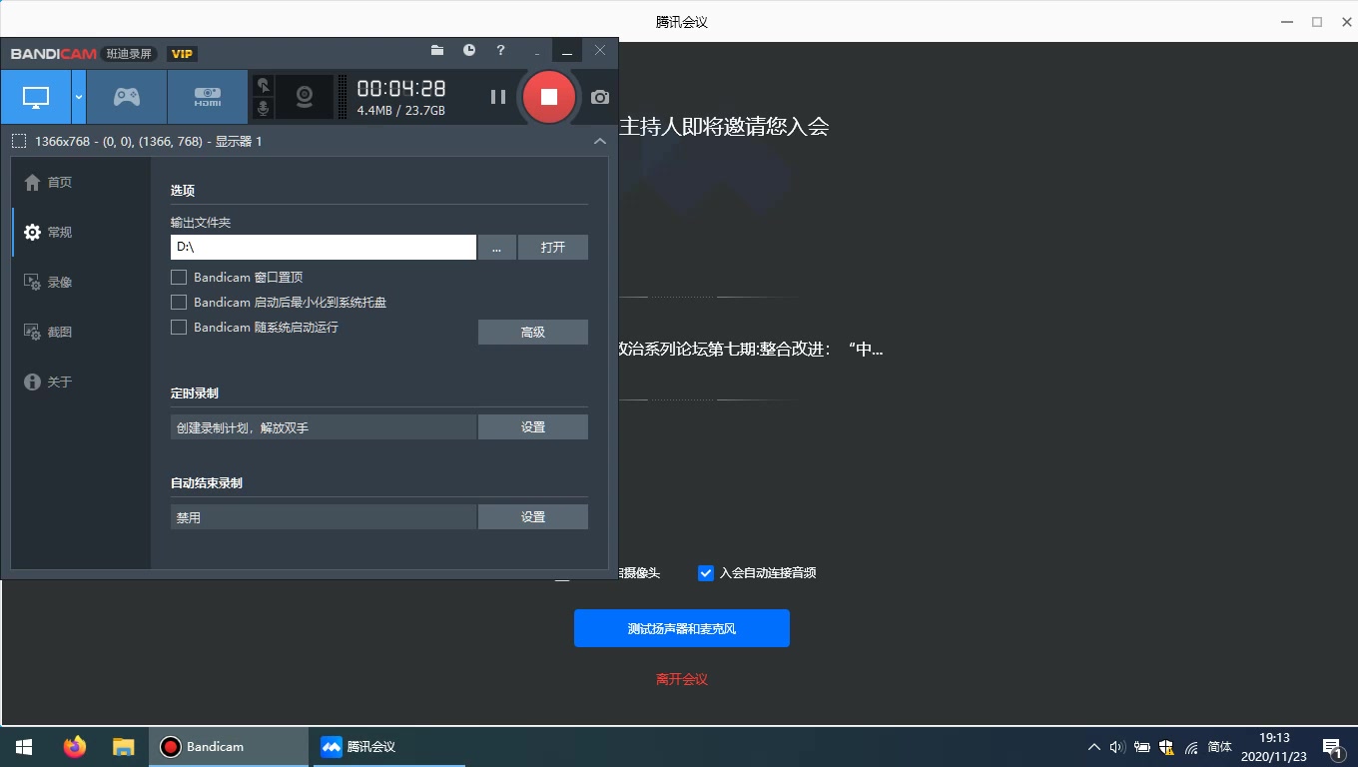Image resolution: width=1358 pixels, height=767 pixels.
Task: Click the 离开会议 link in Tencent Meeting
Action: tap(682, 679)
